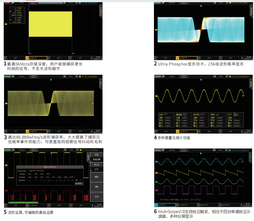
Task: Click the 过冲 overshoot measurement box
Action: click(166, 120)
